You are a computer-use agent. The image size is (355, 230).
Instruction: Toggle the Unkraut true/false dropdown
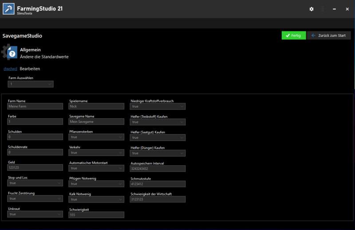[x=35, y=214]
